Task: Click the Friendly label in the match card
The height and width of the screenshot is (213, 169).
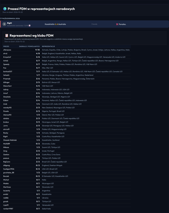Action: 95,24
